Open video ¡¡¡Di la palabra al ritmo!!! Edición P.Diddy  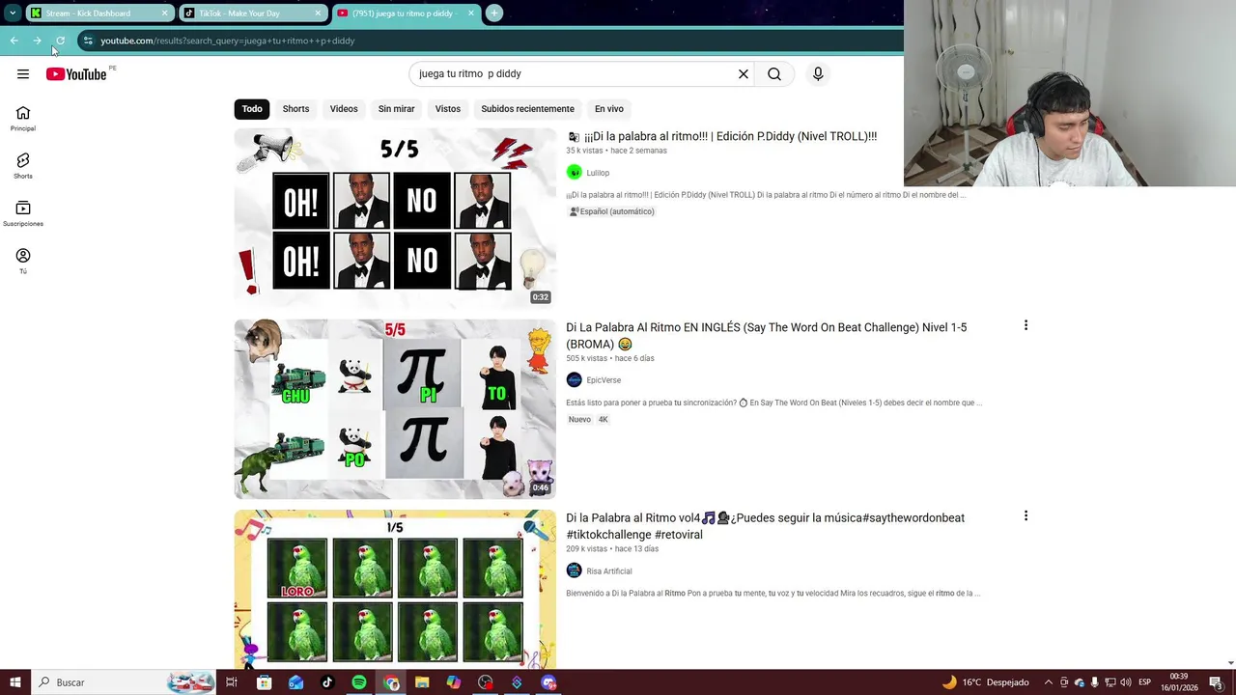point(730,137)
